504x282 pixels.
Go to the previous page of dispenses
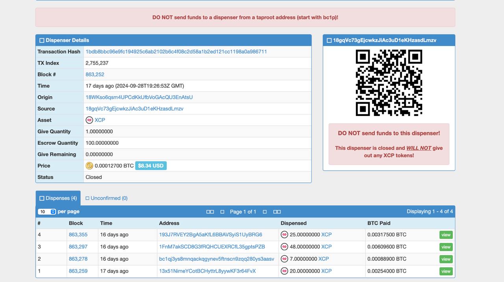coord(222,212)
